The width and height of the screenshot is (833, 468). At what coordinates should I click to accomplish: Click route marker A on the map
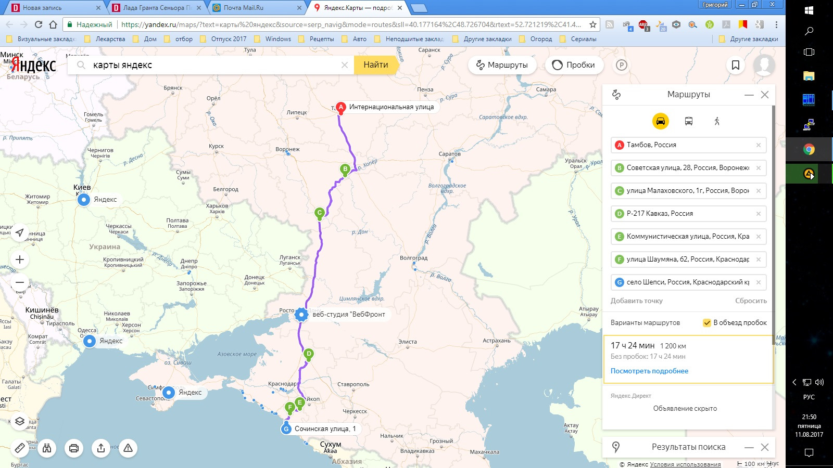click(340, 108)
